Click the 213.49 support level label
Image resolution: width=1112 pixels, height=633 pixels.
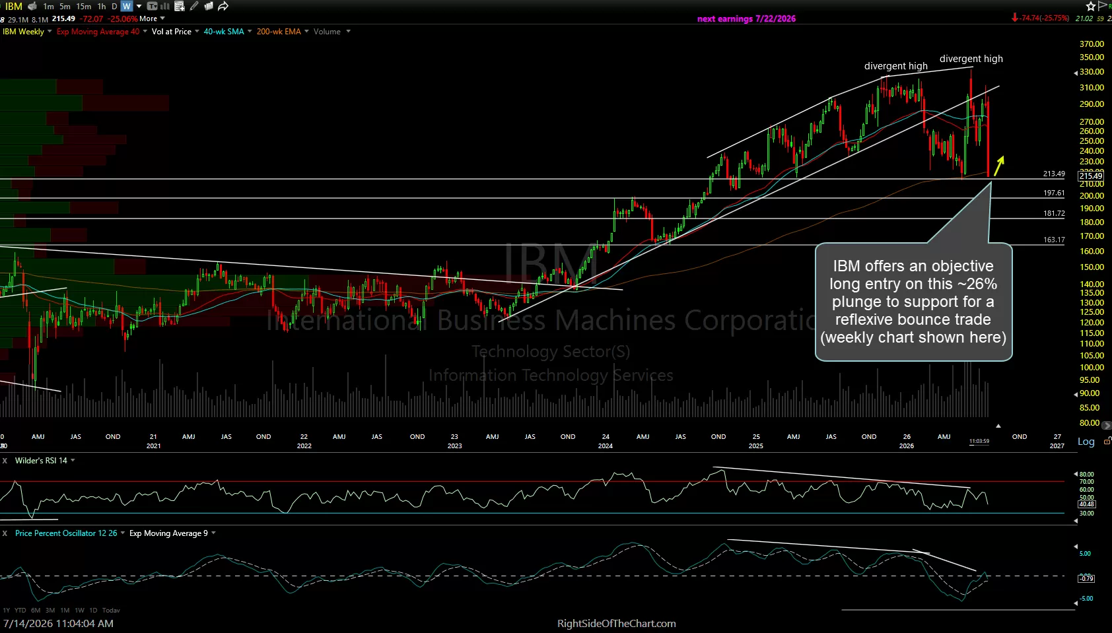pos(1054,174)
